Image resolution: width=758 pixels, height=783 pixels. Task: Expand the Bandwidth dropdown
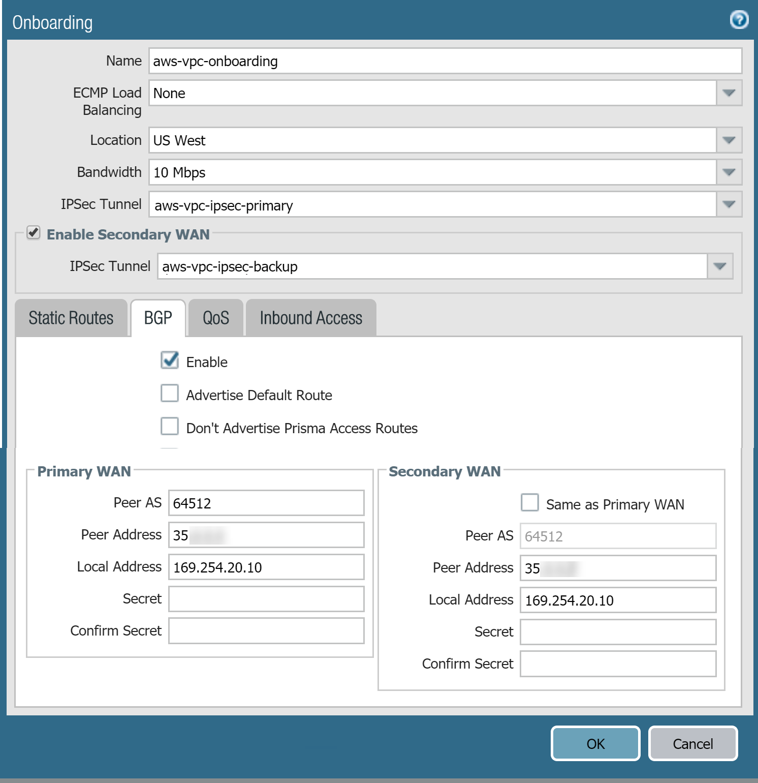pyautogui.click(x=729, y=172)
